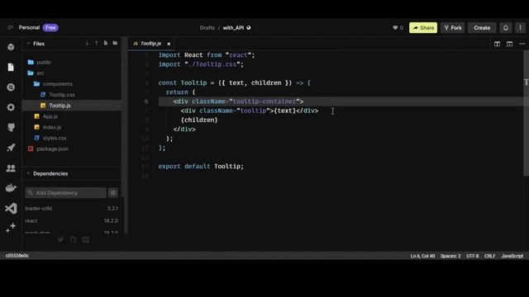Click the Free plan badge
Image resolution: width=529 pixels, height=297 pixels.
(50, 27)
